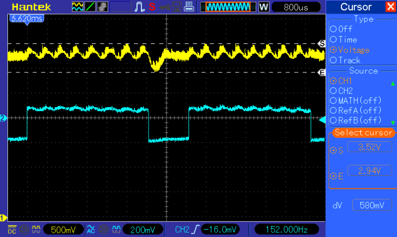Click the green up arrow in Source list

(x=393, y=84)
